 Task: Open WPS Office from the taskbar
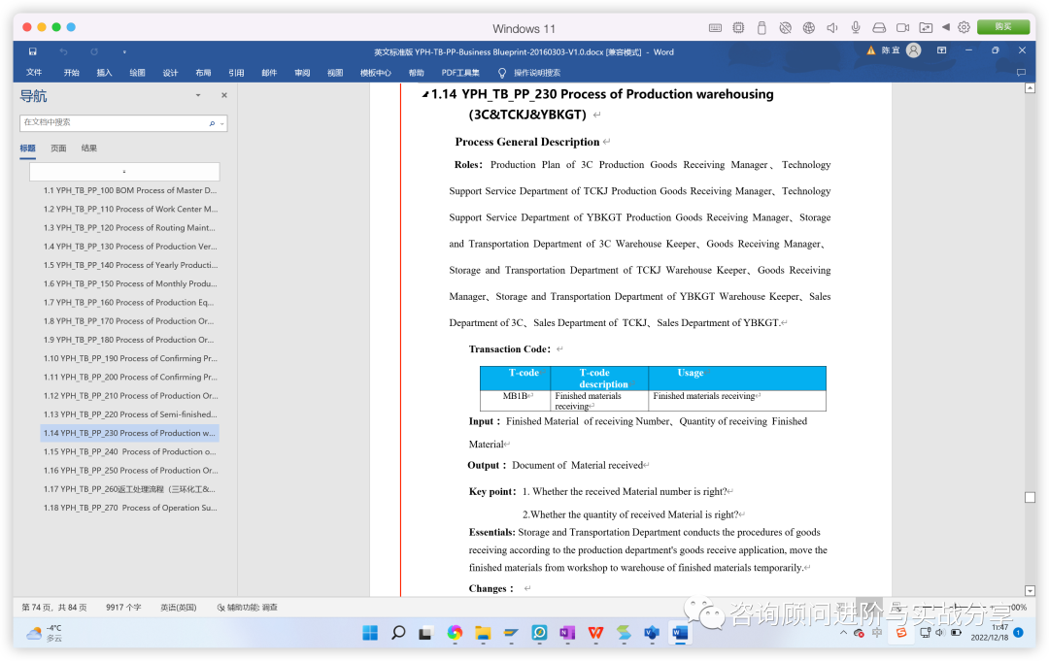(x=595, y=632)
